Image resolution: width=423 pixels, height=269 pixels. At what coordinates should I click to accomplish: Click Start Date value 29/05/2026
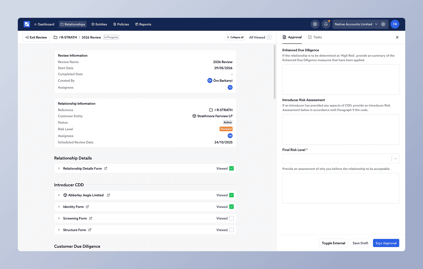pos(224,68)
